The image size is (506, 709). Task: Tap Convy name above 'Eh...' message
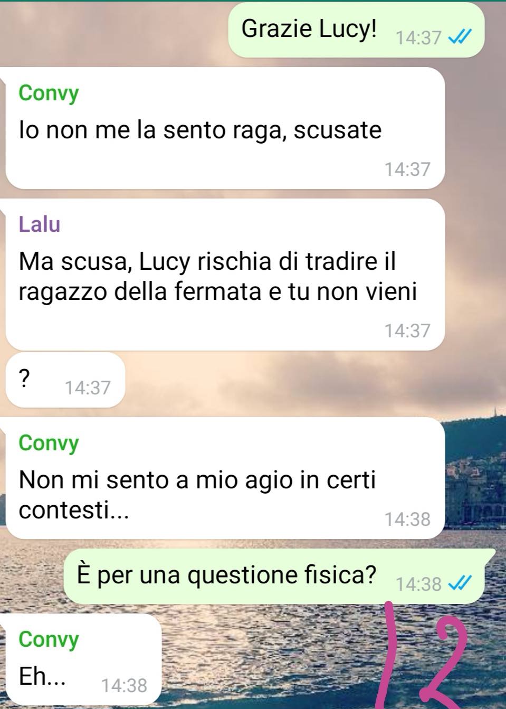tap(49, 639)
